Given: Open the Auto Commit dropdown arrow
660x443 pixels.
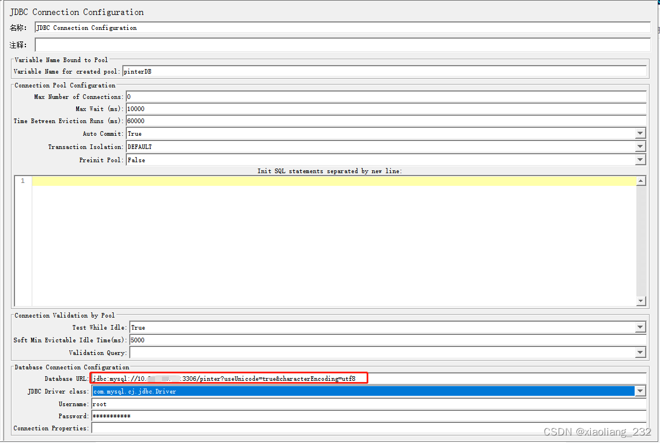Looking at the screenshot, I should pyautogui.click(x=640, y=133).
